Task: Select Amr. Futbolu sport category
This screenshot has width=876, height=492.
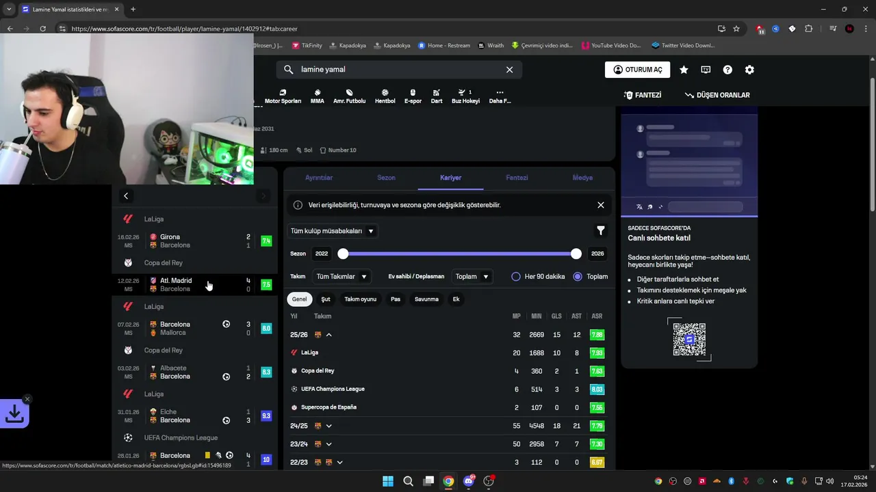Action: 349,96
